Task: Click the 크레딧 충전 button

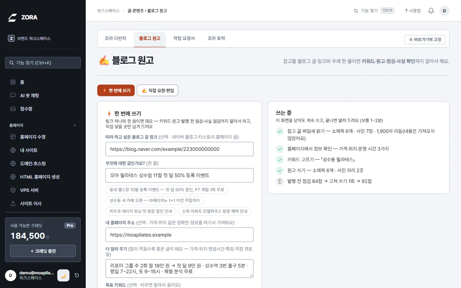Action: (x=43, y=251)
